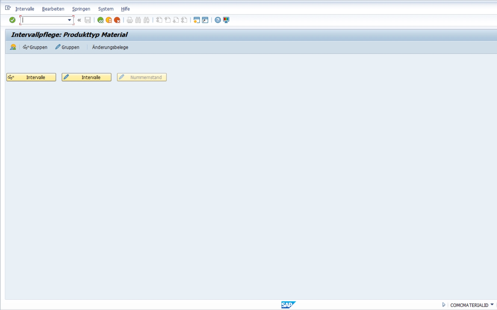Viewport: 497px width, 310px height.
Task: Click COMCMATERIALID status bar text
Action: [469, 305]
